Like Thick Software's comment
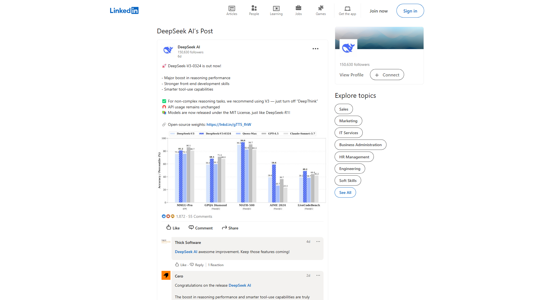 pyautogui.click(x=181, y=265)
